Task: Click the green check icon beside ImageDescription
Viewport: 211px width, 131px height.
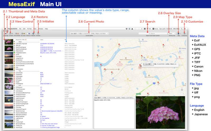Action: 14,53
